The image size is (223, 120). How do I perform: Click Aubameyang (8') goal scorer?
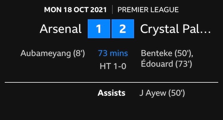(53, 54)
